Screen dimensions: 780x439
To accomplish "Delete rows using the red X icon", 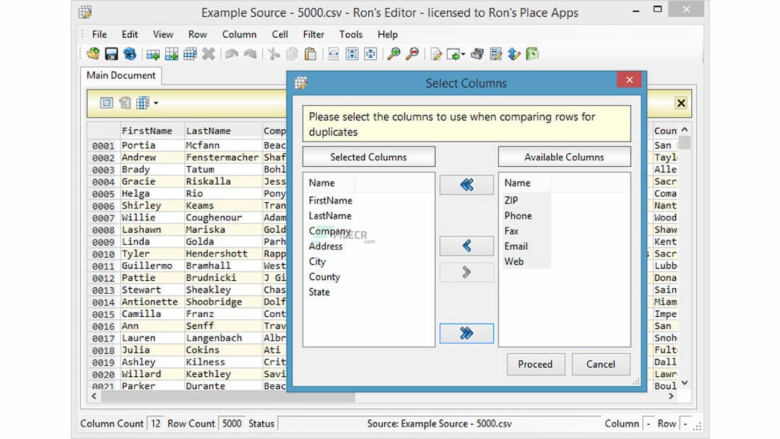I will pos(209,53).
